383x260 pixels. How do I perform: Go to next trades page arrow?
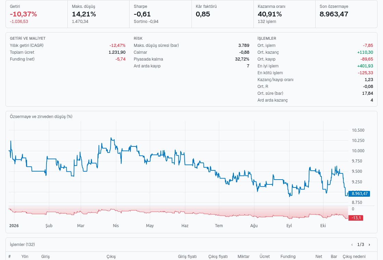[369, 245]
